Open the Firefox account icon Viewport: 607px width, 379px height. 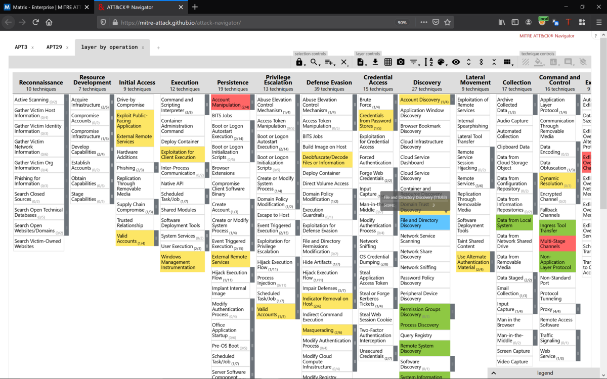click(x=529, y=22)
